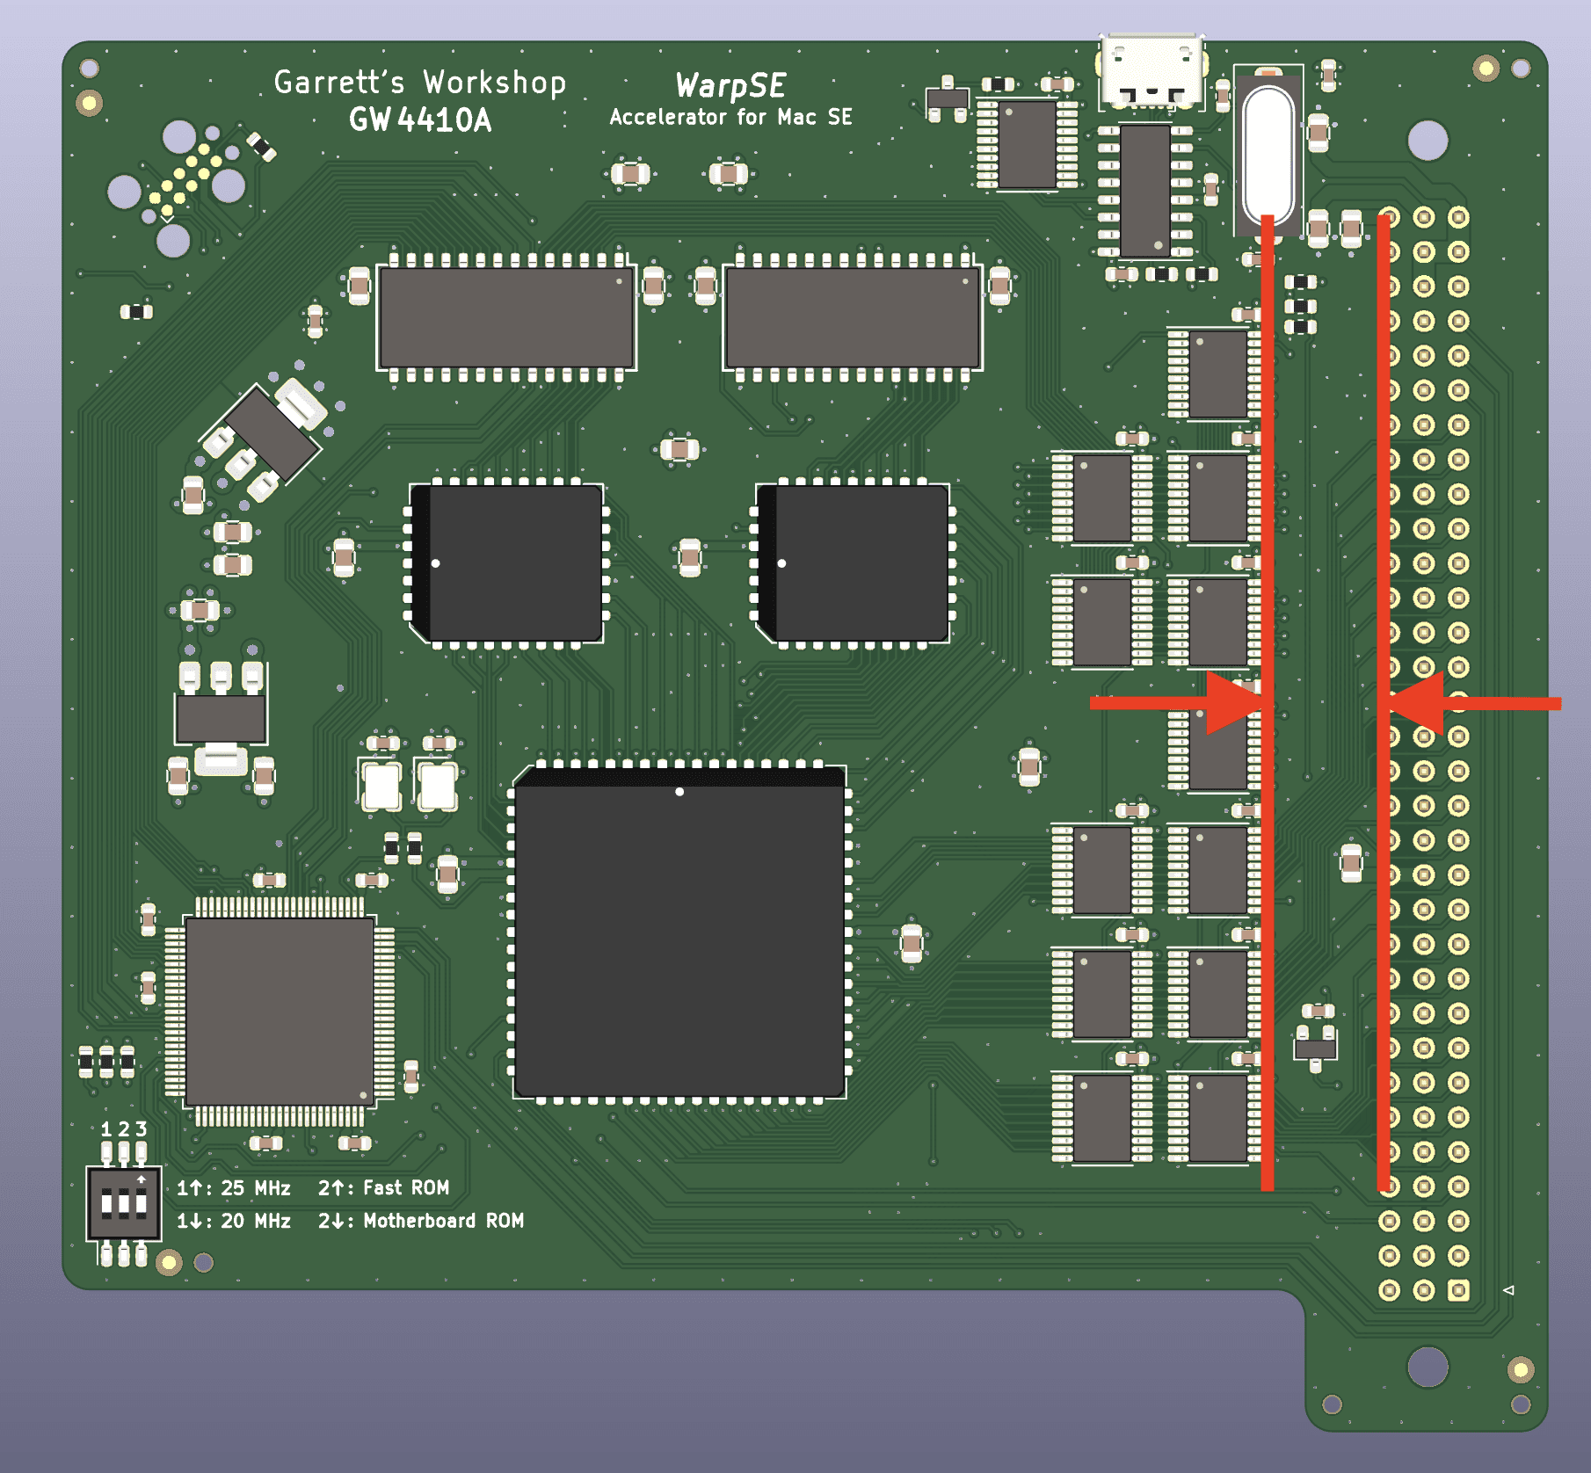Select the silver oval crystal oscillator

[x=1268, y=156]
